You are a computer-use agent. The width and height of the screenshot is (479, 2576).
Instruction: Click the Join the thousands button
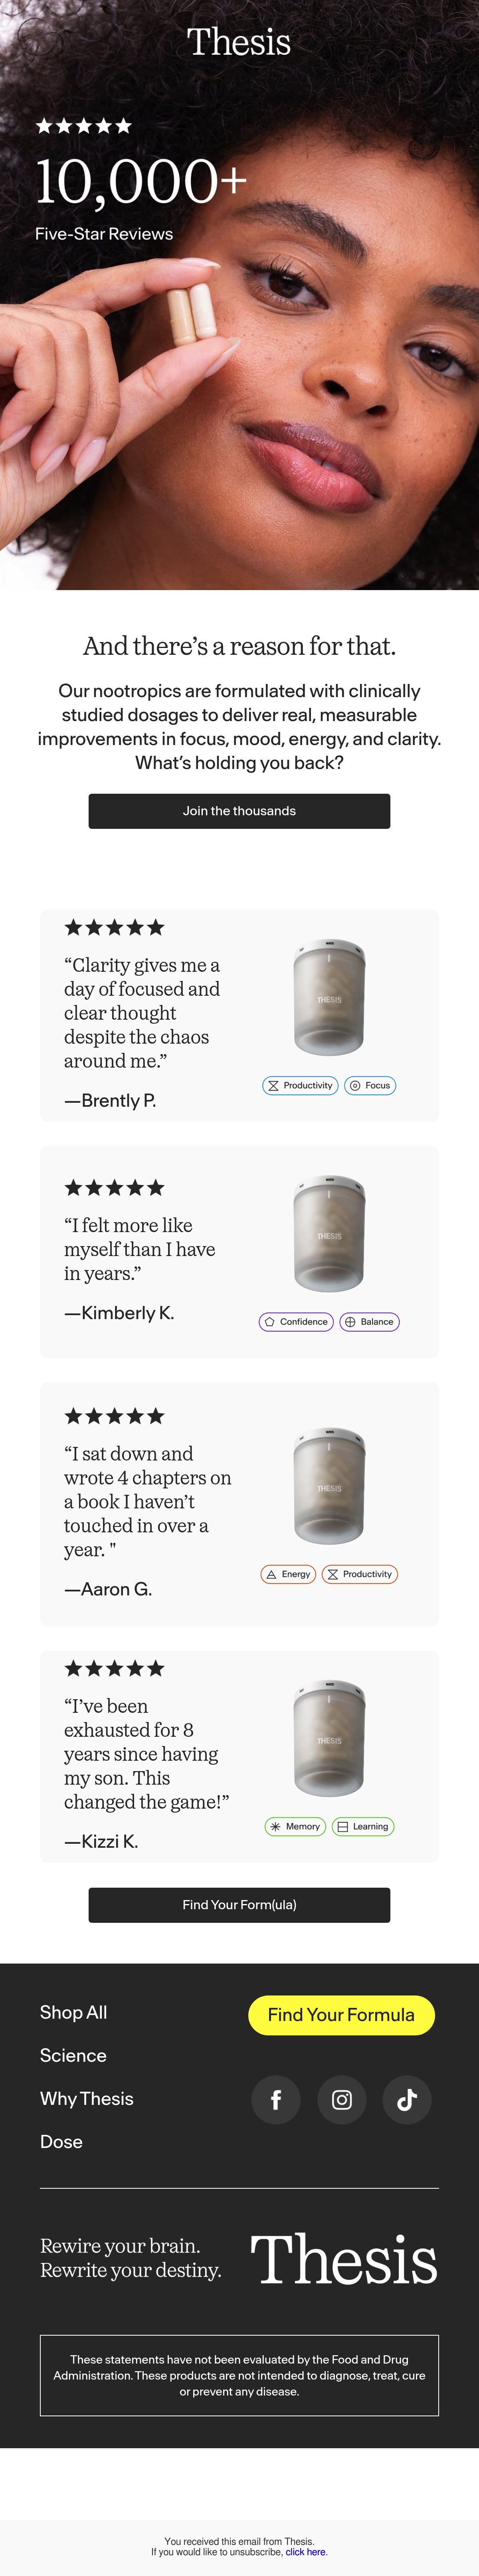pyautogui.click(x=239, y=810)
